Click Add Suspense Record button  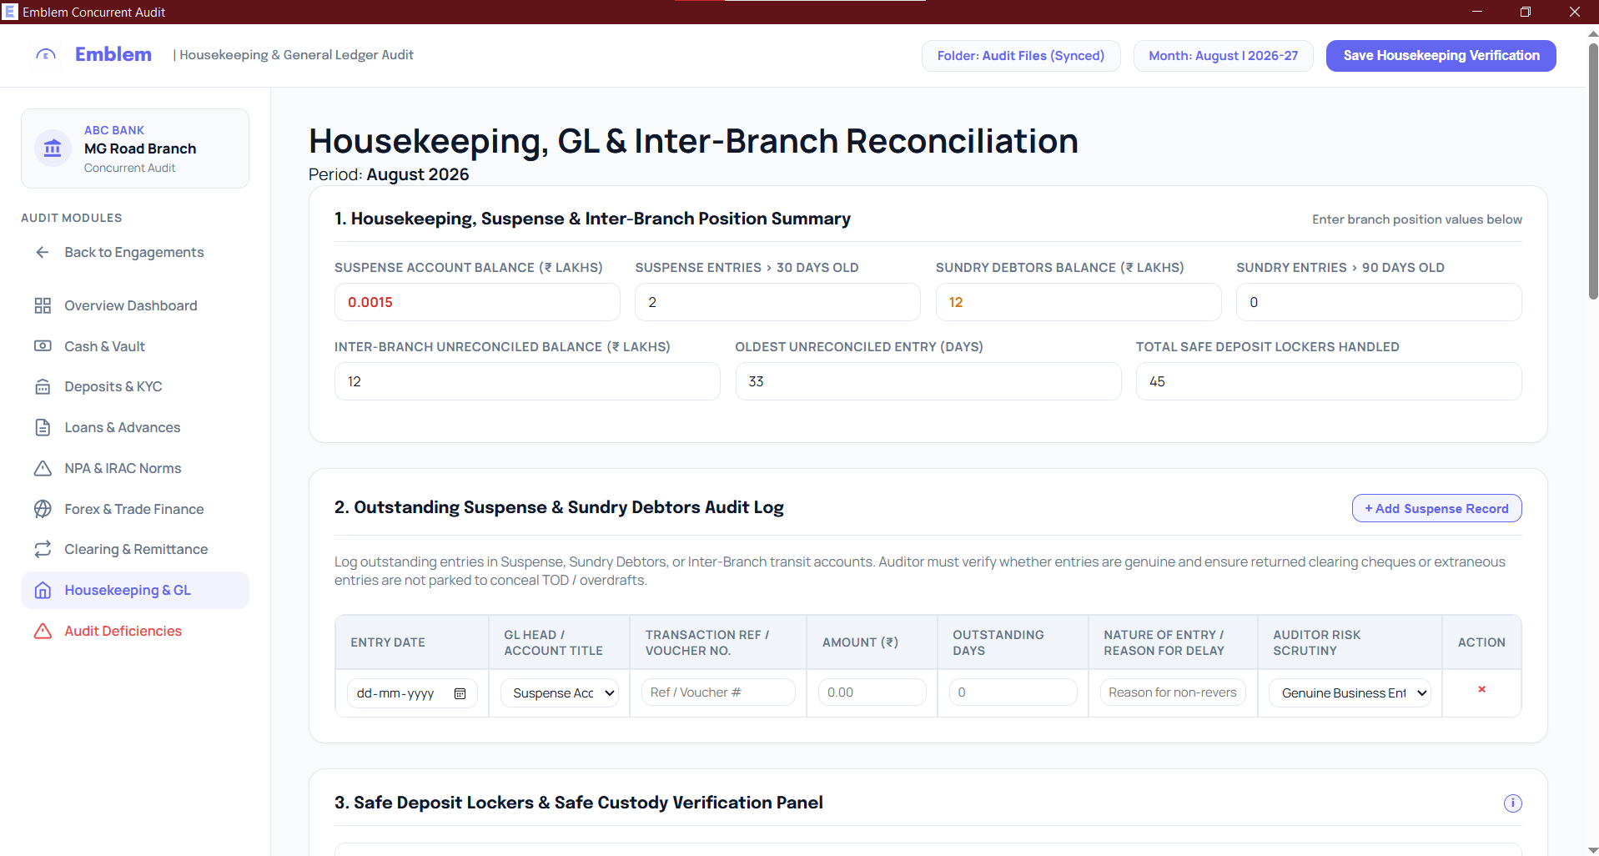click(1436, 509)
